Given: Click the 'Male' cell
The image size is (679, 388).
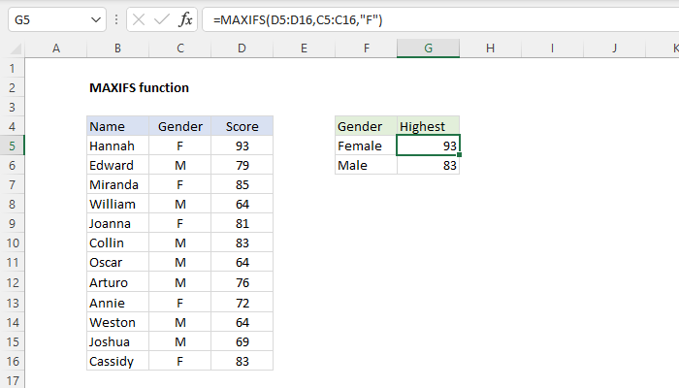Looking at the screenshot, I should click(x=367, y=165).
